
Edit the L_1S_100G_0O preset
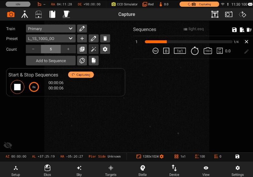point(94,38)
